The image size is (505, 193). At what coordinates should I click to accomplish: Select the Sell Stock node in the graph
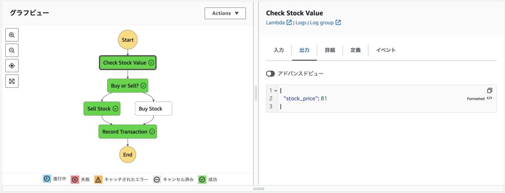point(102,109)
